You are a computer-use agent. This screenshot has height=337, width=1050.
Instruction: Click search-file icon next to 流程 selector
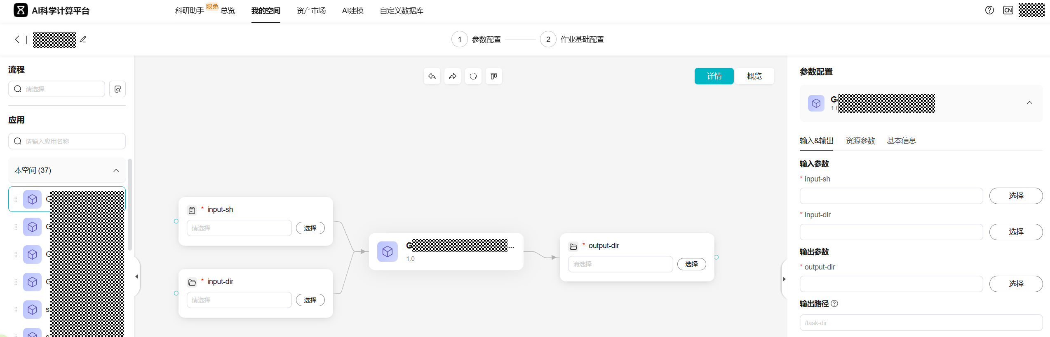click(117, 89)
